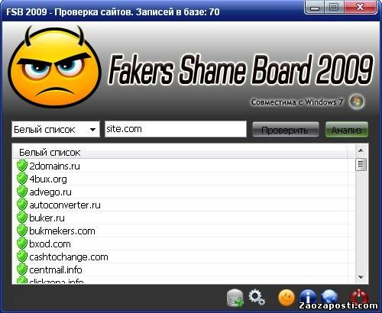This screenshot has width=382, height=313.
Task: Click the green shield beside advego.ru
Action: tap(22, 192)
